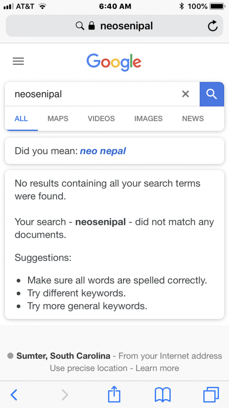Open the Safari share sheet
Image resolution: width=229 pixels, height=408 pixels.
tap(114, 394)
